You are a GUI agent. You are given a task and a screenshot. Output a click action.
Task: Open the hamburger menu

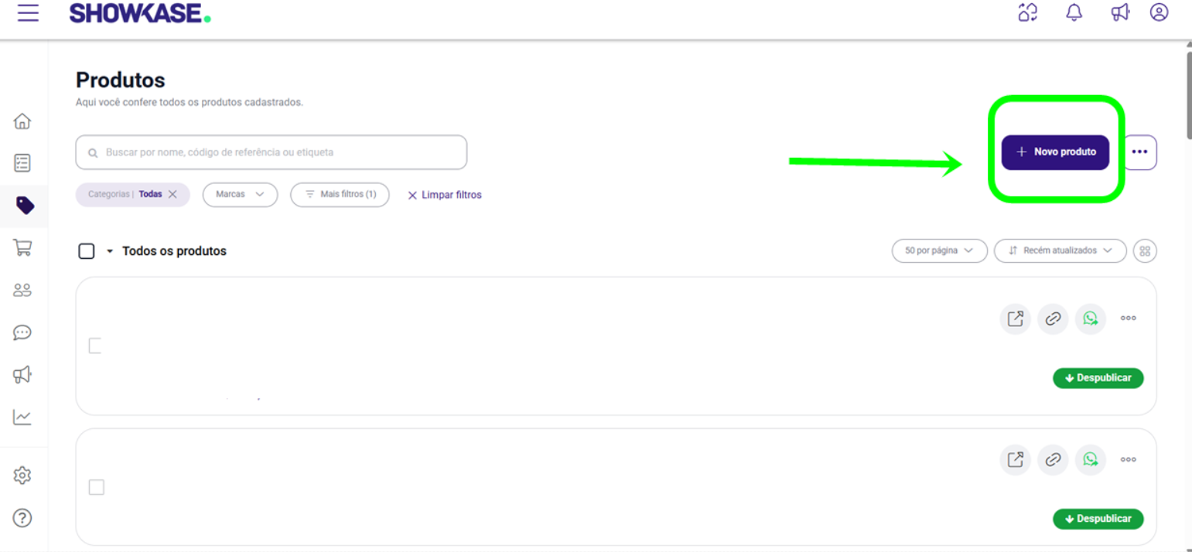28,13
